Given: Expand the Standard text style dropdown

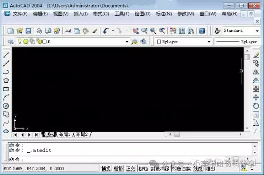Looking at the screenshot, I should 257,31.
